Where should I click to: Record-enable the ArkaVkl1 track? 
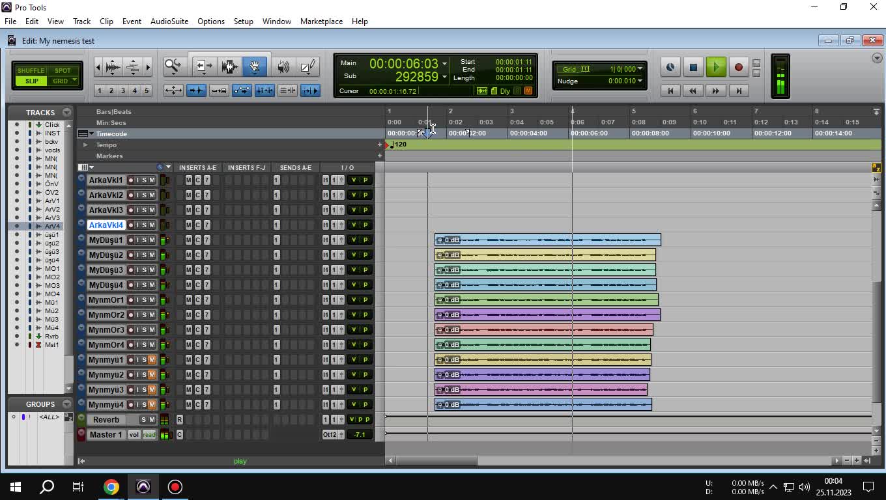pos(131,180)
